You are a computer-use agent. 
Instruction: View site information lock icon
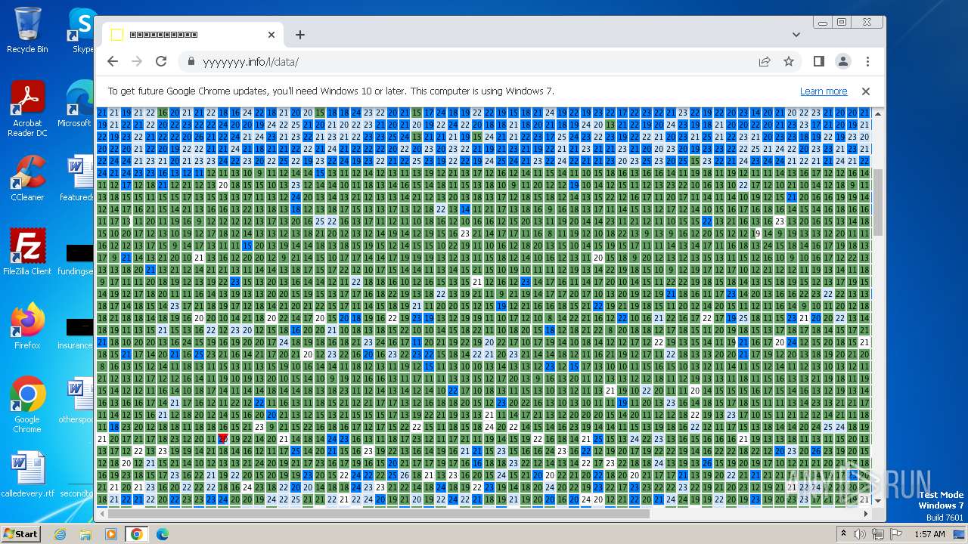pos(191,61)
